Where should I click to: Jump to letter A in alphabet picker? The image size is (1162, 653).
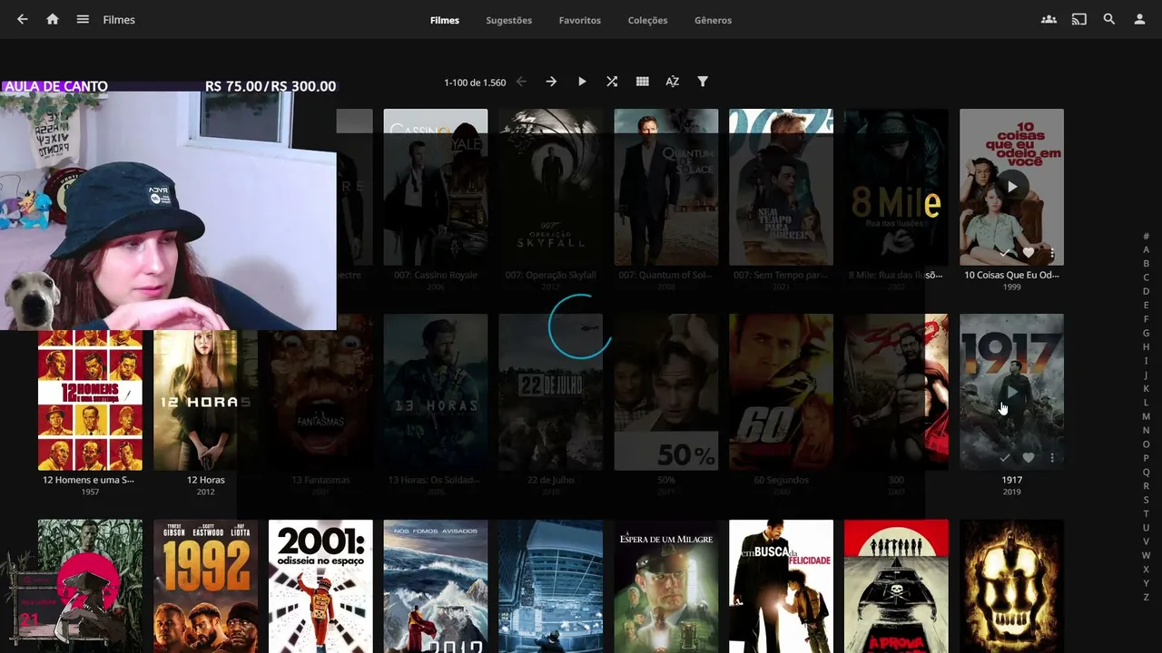pos(1147,249)
